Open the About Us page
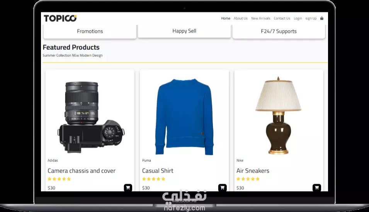The image size is (369, 212). point(240,19)
